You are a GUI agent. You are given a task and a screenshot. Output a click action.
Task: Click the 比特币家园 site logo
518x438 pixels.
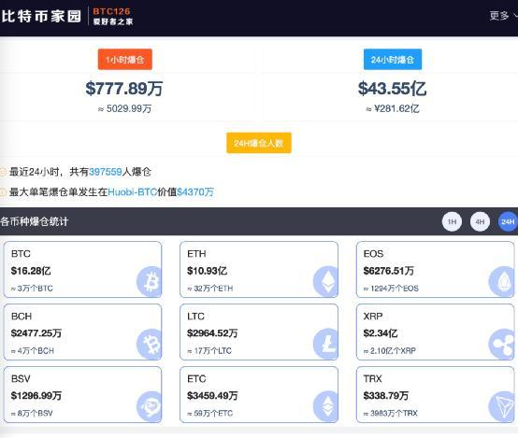coord(41,16)
